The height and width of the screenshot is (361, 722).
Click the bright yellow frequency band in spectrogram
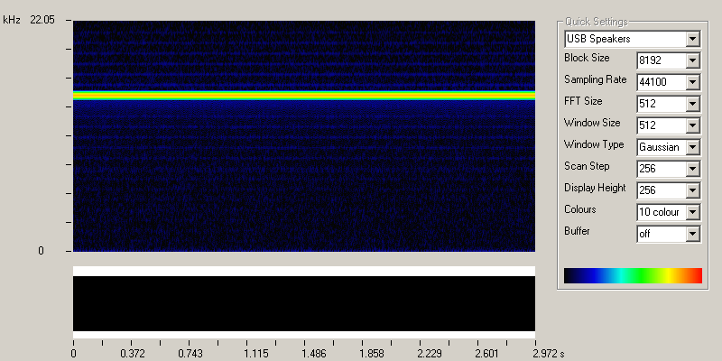coord(304,96)
